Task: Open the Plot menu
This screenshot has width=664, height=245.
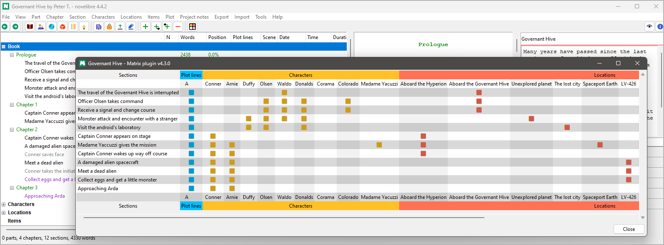Action: [x=170, y=17]
